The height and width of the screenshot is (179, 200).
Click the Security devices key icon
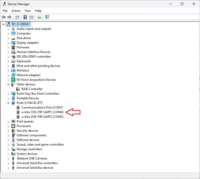pyautogui.click(x=14, y=131)
